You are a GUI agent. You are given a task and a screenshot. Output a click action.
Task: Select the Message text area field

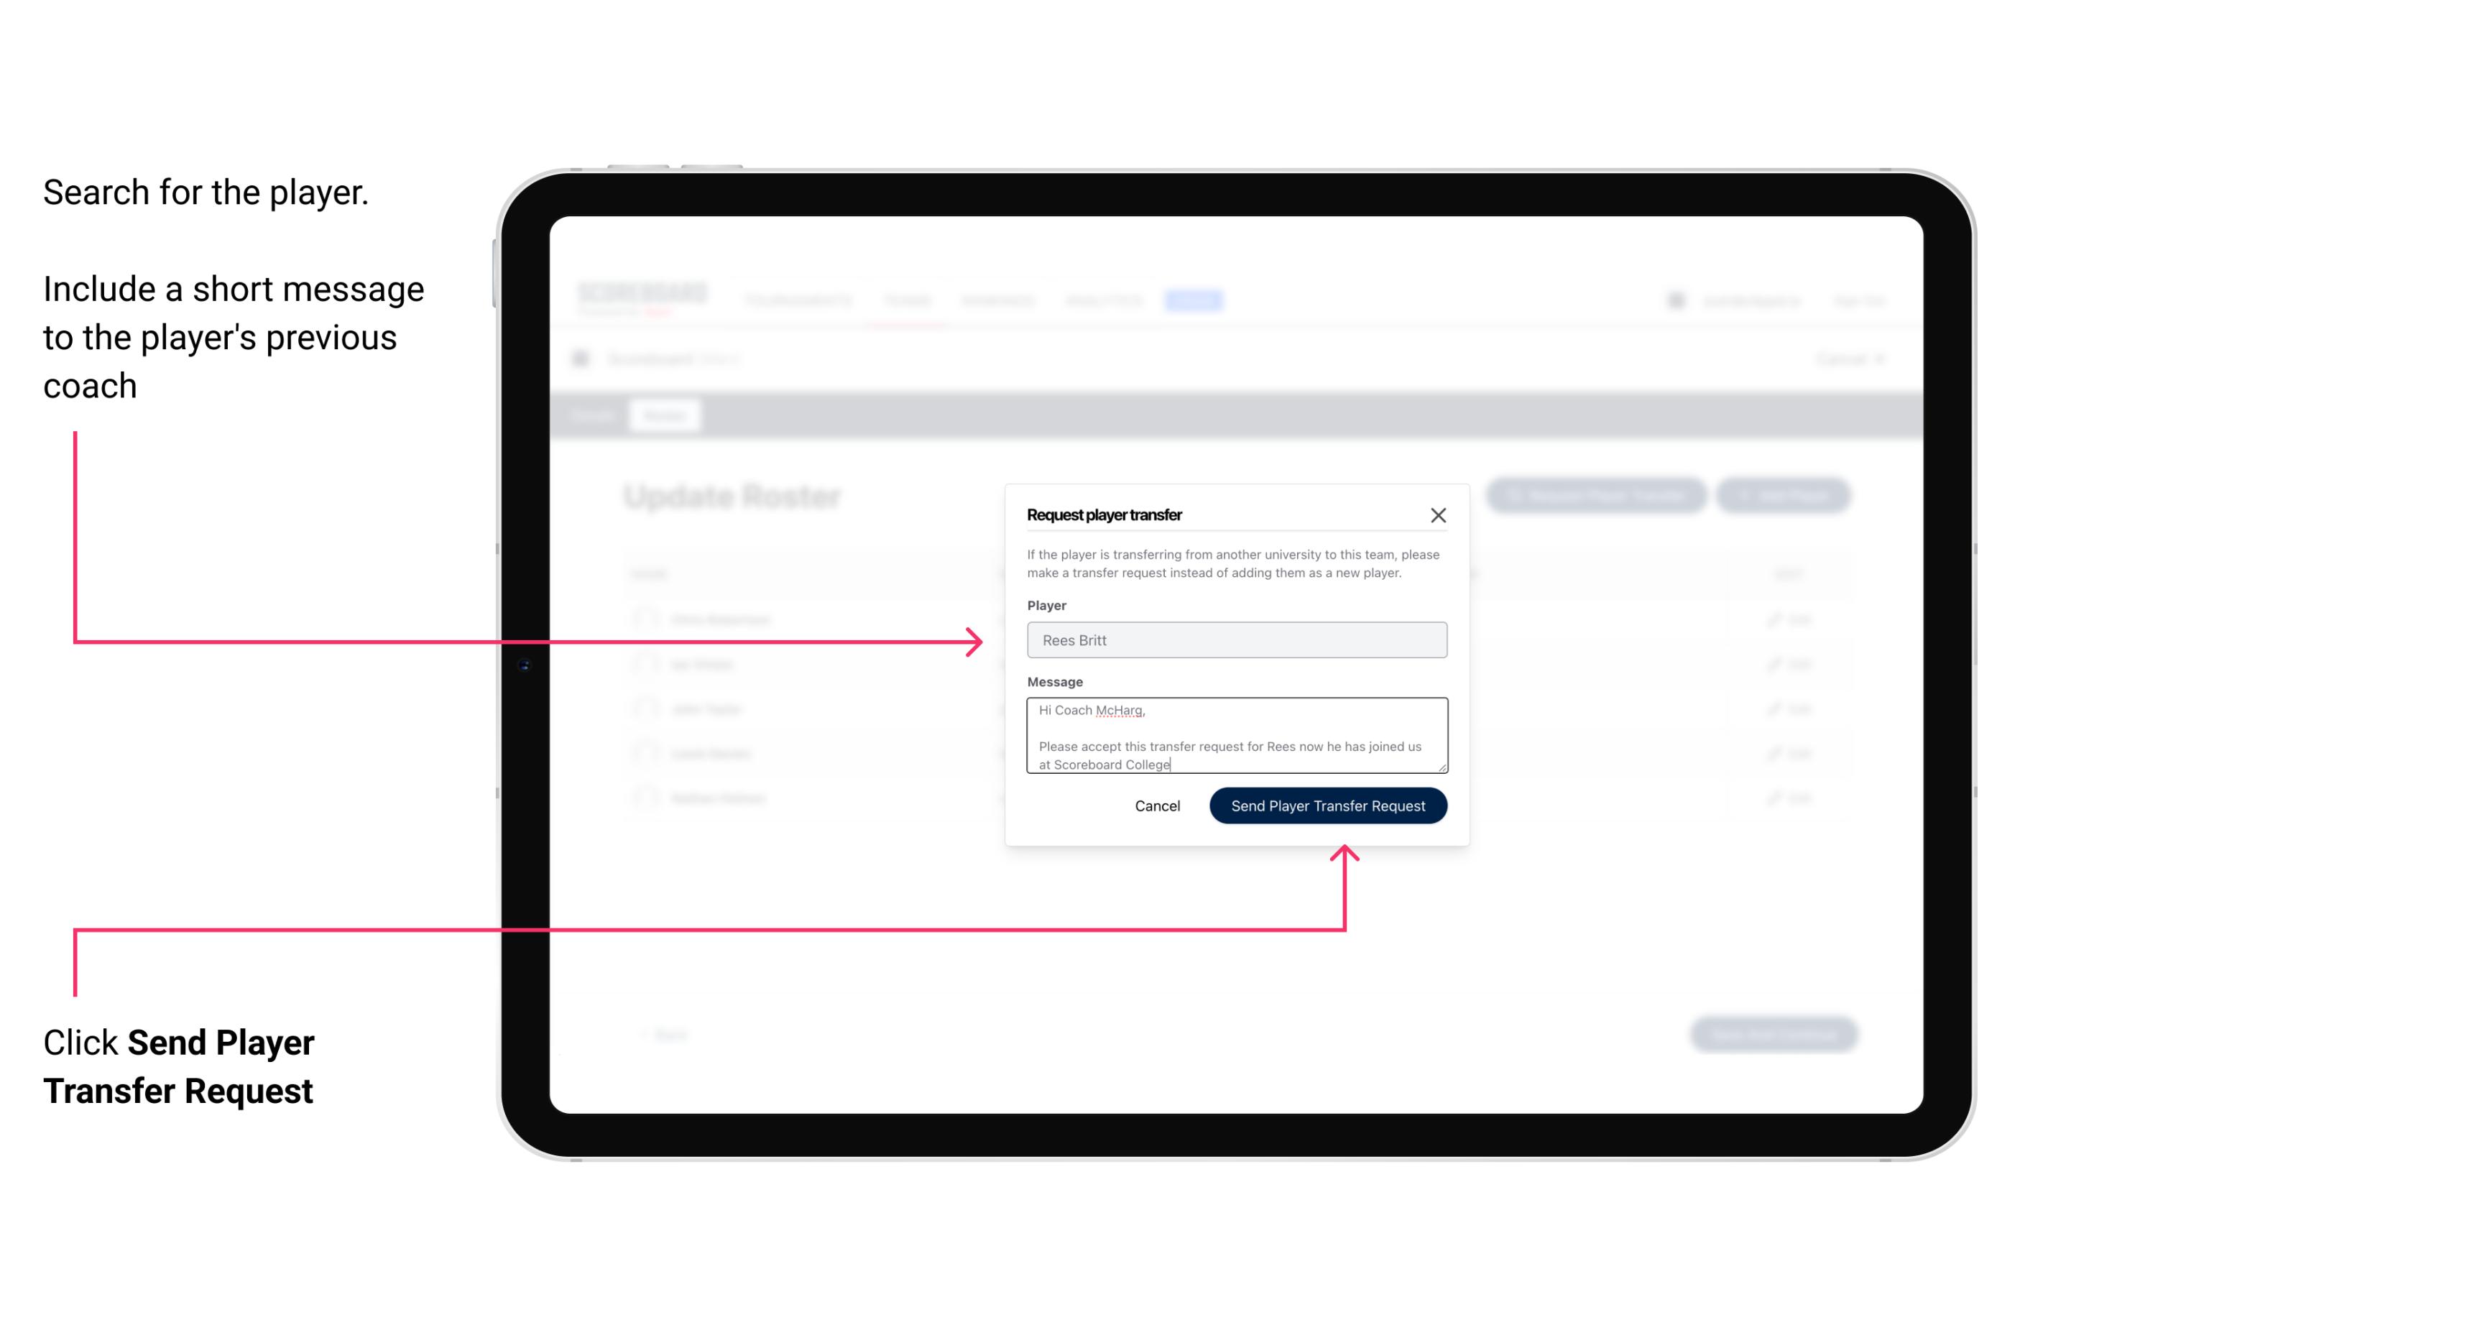1234,736
